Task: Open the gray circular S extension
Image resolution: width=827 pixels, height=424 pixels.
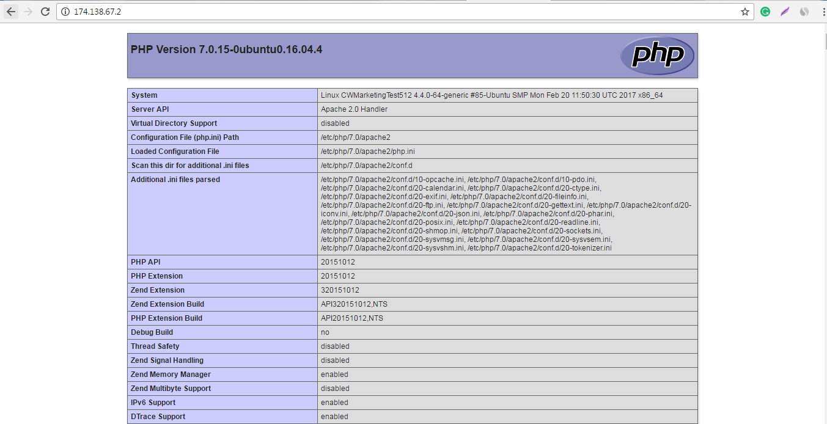Action: pyautogui.click(x=804, y=12)
